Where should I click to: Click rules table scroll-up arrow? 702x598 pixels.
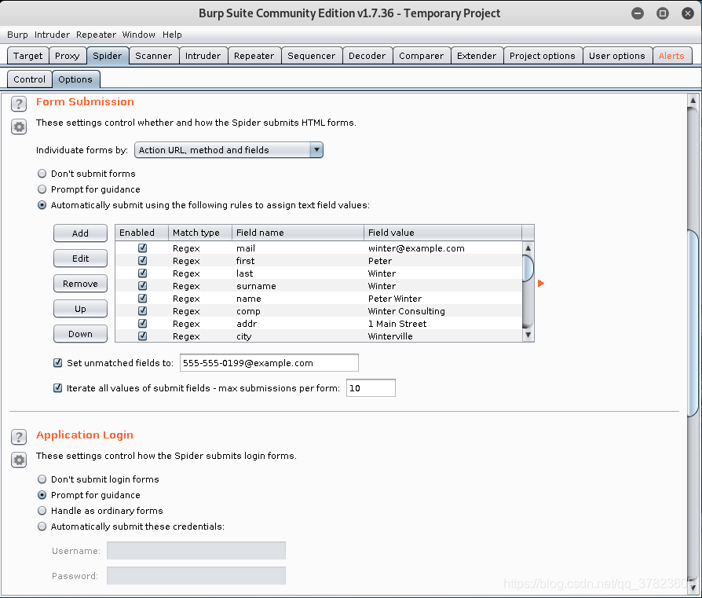528,248
